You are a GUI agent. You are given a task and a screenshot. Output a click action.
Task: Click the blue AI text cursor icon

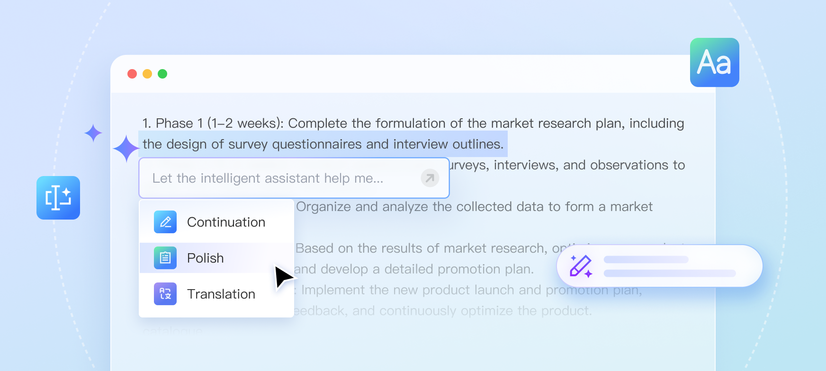tap(58, 198)
